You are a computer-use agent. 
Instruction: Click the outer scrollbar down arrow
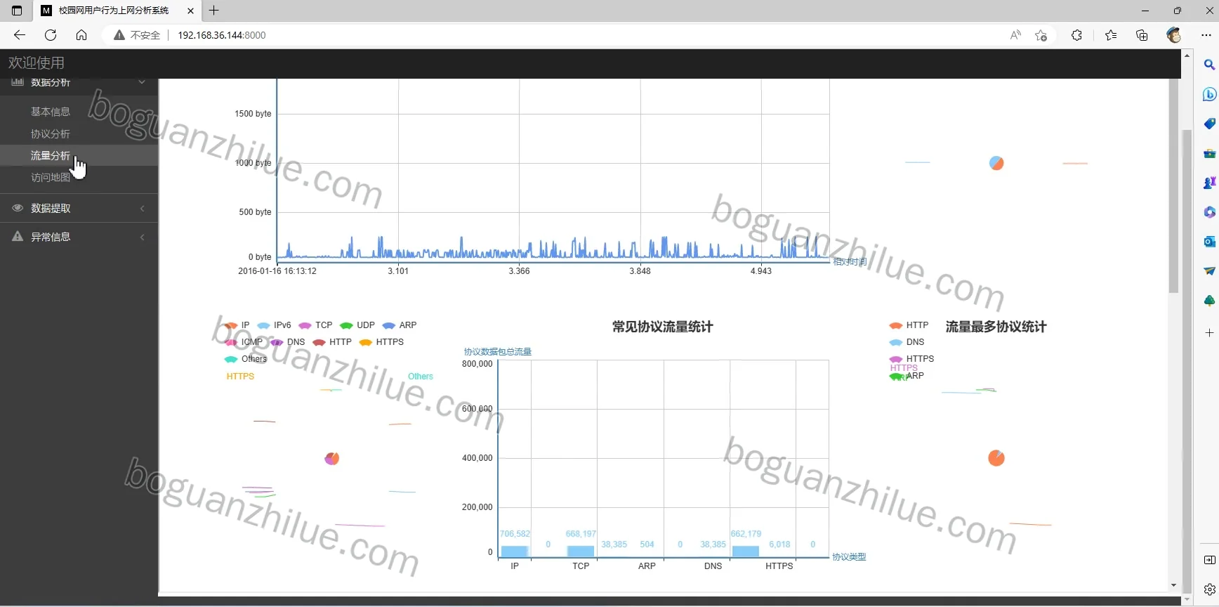point(1187,600)
